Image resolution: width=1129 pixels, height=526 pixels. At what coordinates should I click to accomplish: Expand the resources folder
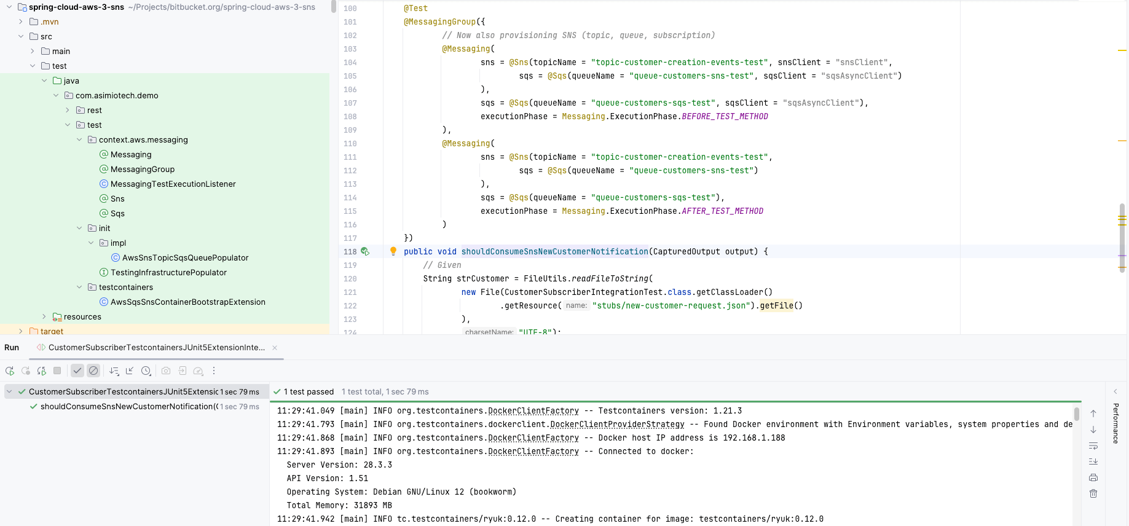click(44, 316)
